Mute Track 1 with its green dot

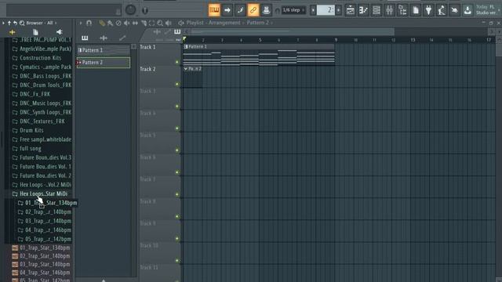point(177,62)
